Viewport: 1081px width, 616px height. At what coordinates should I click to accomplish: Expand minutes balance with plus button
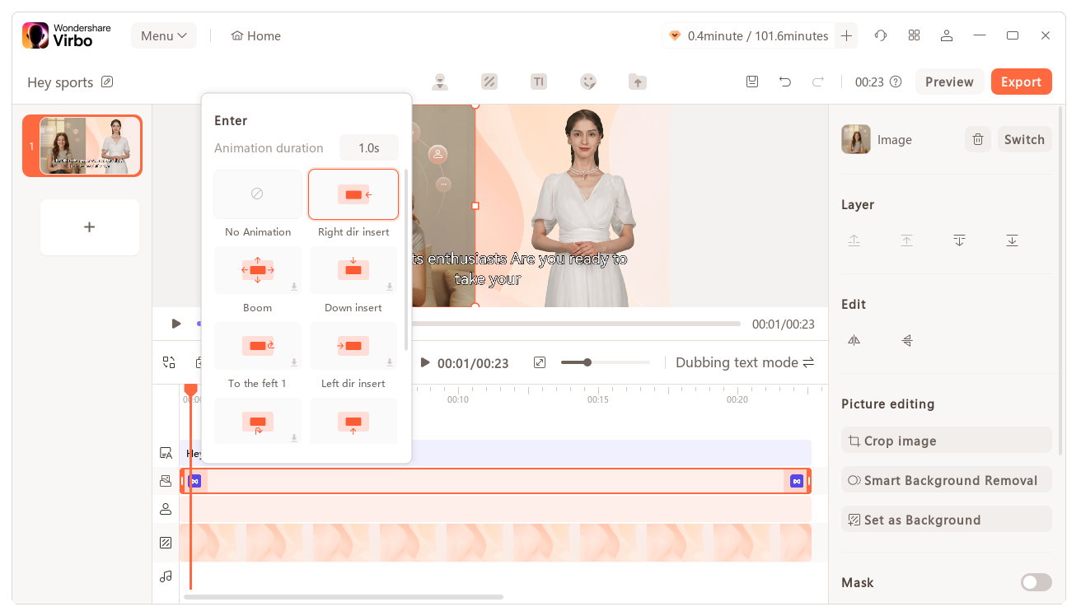coord(846,35)
